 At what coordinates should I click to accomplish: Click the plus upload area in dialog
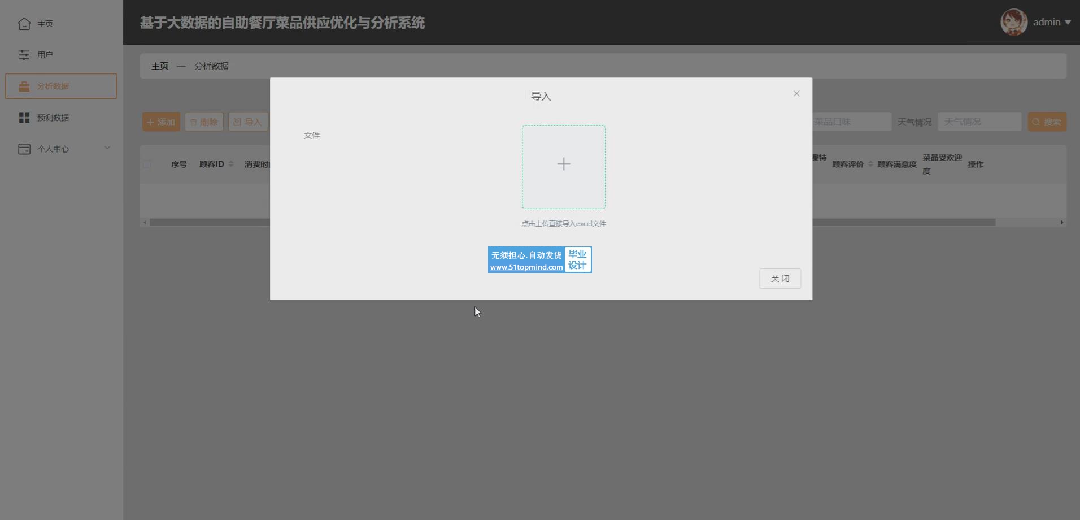click(563, 167)
